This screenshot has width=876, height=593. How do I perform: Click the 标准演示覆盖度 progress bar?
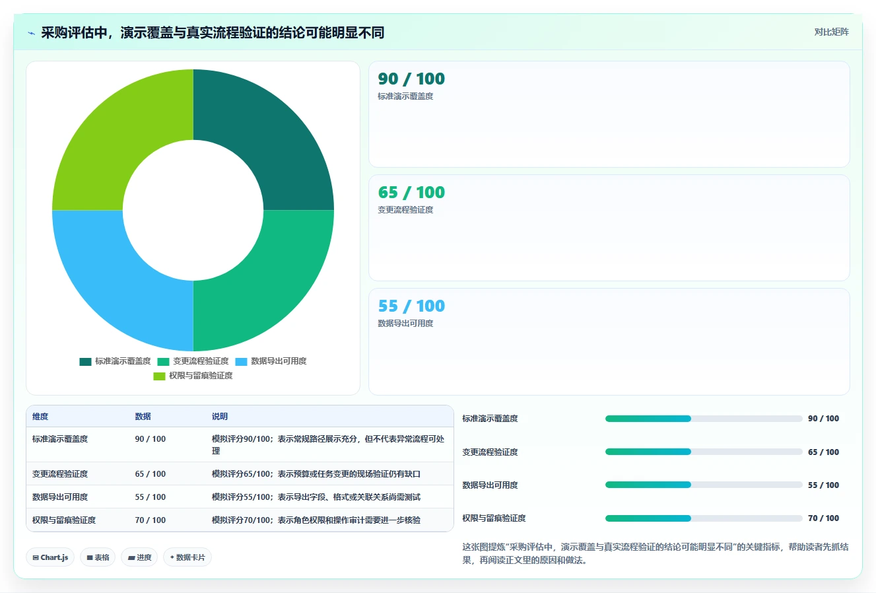coord(704,419)
